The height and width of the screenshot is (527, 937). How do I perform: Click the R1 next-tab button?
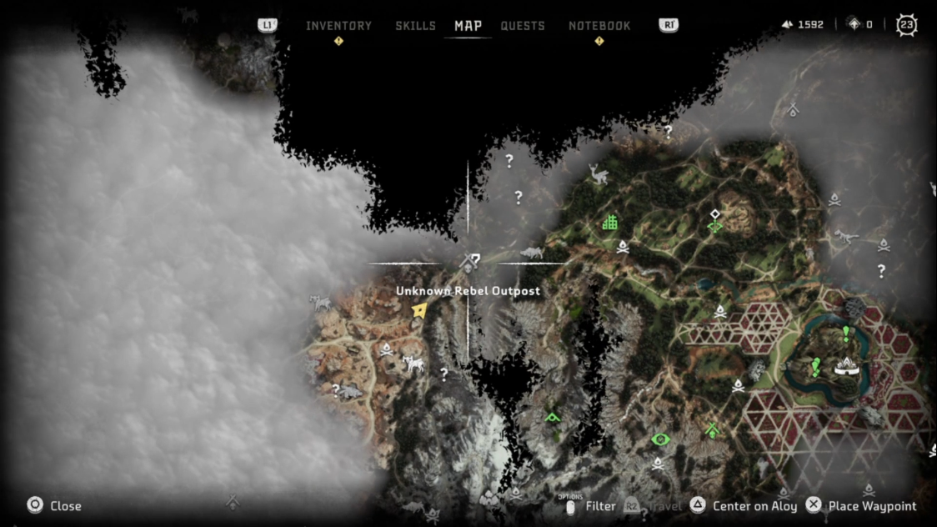pyautogui.click(x=669, y=25)
